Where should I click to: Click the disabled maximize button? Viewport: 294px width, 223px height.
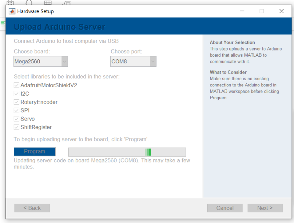[262, 11]
